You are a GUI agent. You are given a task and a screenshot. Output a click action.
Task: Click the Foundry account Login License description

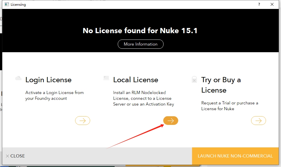point(54,95)
